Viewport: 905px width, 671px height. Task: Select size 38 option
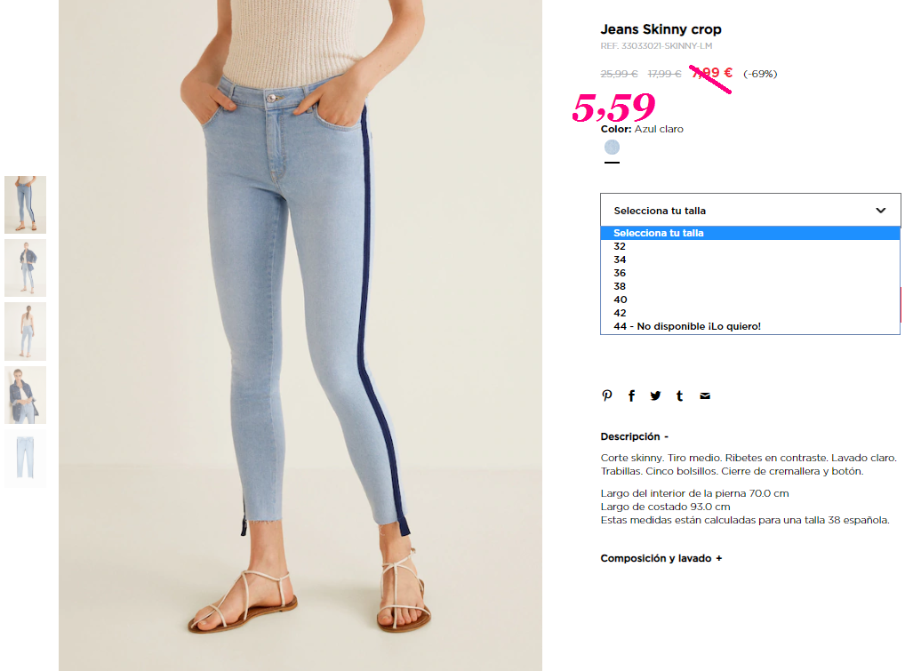[x=750, y=286]
